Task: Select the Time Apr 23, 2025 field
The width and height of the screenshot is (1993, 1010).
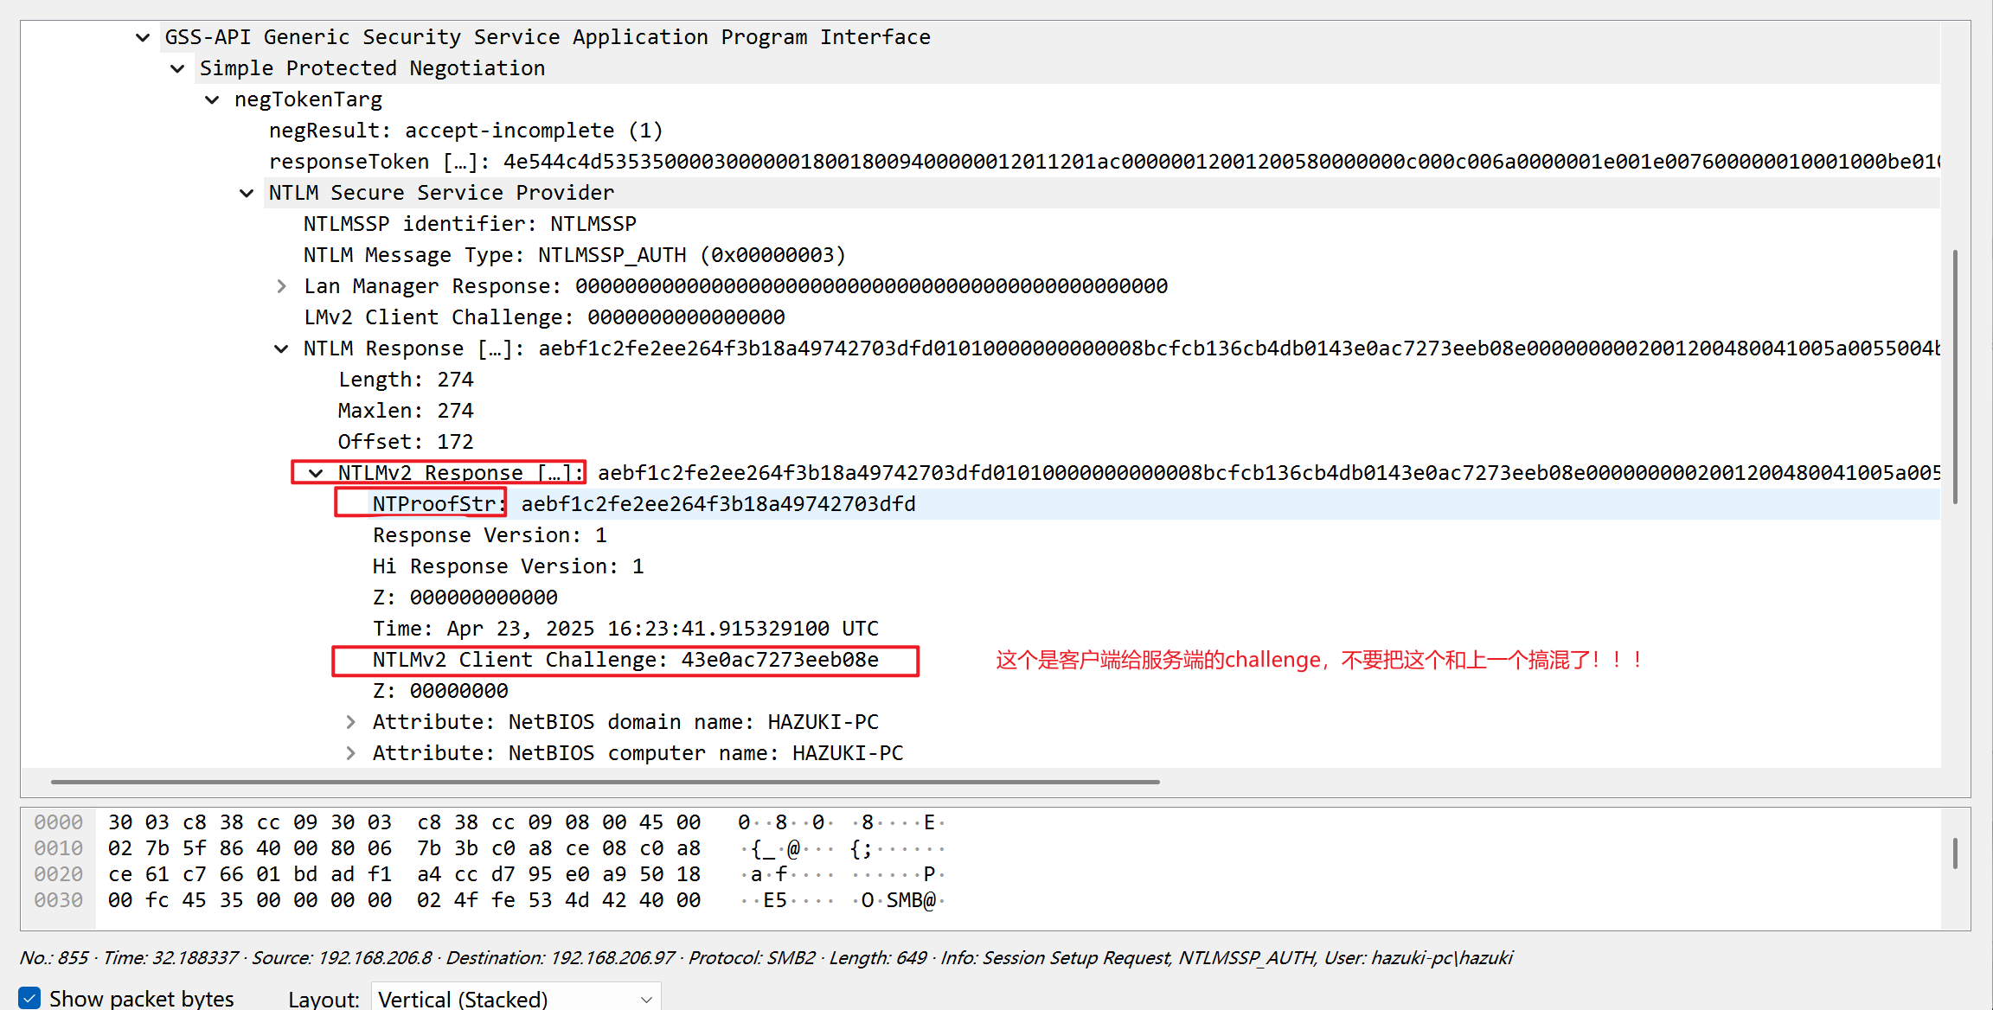Action: point(625,629)
